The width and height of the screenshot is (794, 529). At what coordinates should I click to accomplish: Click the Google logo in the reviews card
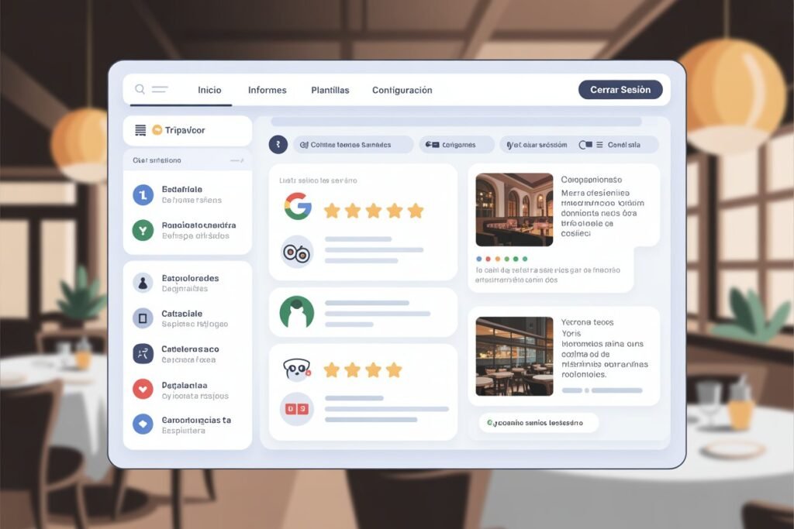297,207
